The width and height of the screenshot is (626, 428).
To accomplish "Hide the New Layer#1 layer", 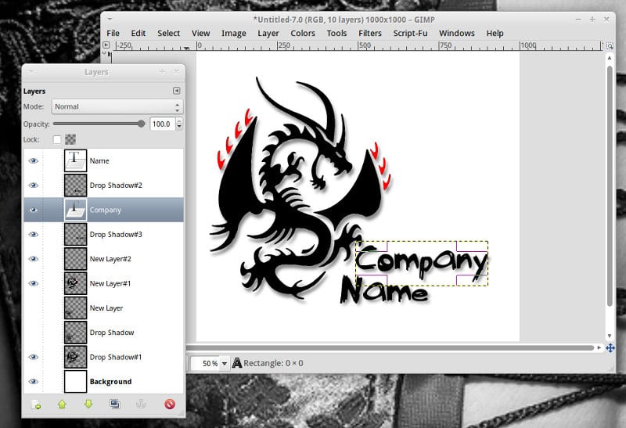I will pyautogui.click(x=33, y=283).
